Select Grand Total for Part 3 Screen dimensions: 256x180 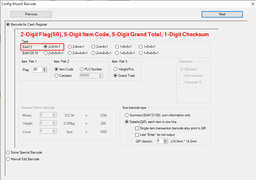(124, 76)
